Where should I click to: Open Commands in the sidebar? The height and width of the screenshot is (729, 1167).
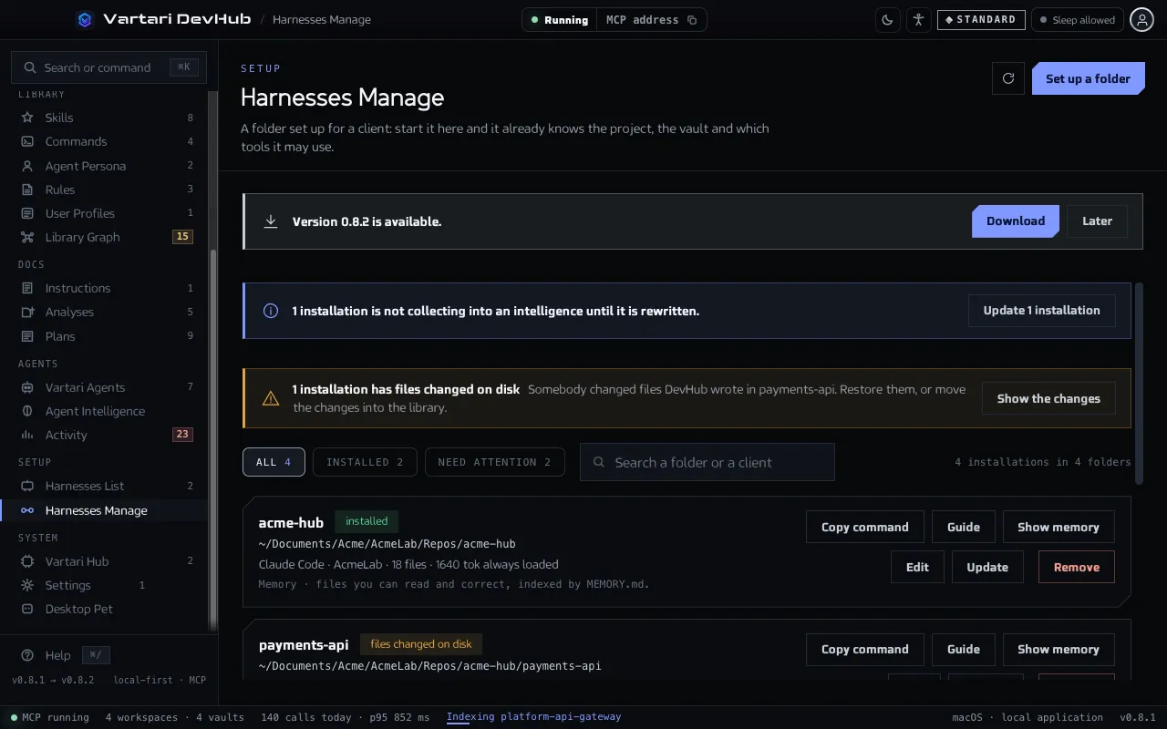tap(108, 141)
